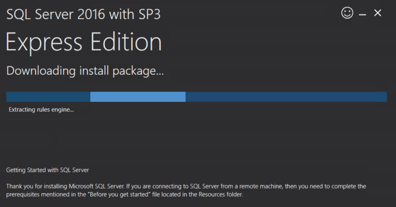Select the "Downloading install package..." status text
The width and height of the screenshot is (396, 207).
click(x=85, y=71)
